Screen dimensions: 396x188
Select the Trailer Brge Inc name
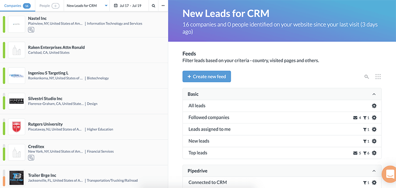point(42,175)
